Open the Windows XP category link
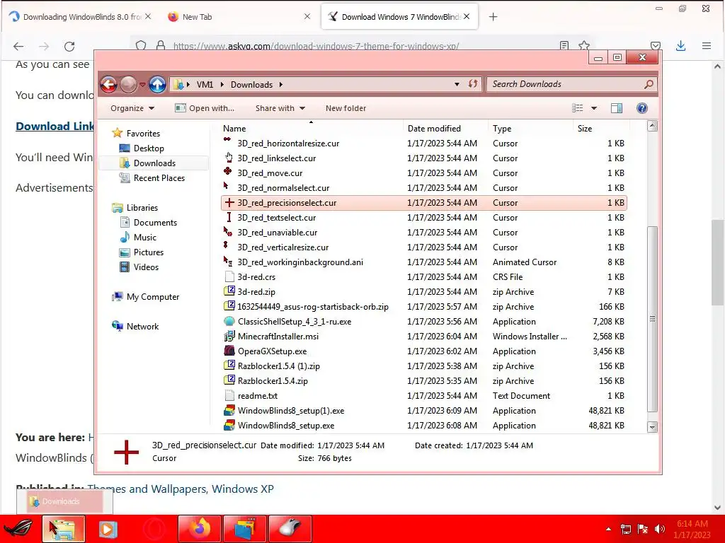This screenshot has height=543, width=725. point(243,489)
